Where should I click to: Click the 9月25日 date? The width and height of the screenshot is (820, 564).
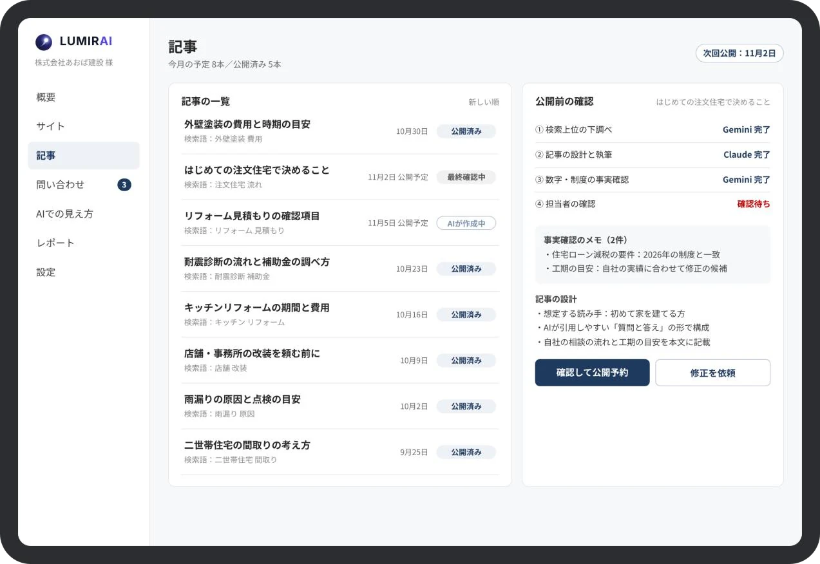click(x=414, y=453)
